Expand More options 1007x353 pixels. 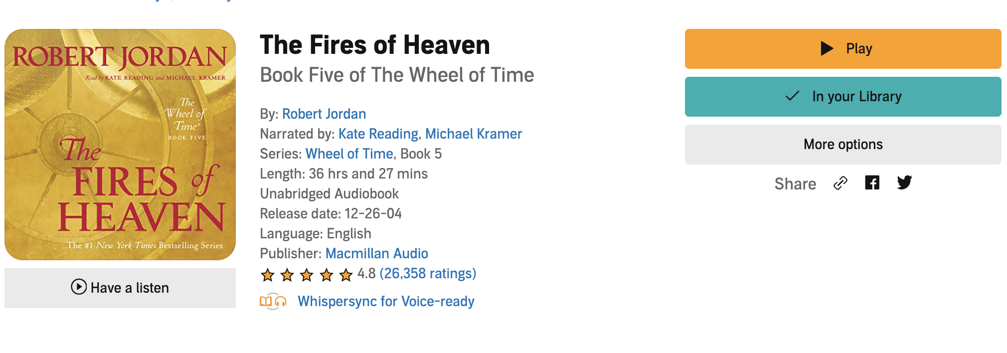(x=842, y=145)
